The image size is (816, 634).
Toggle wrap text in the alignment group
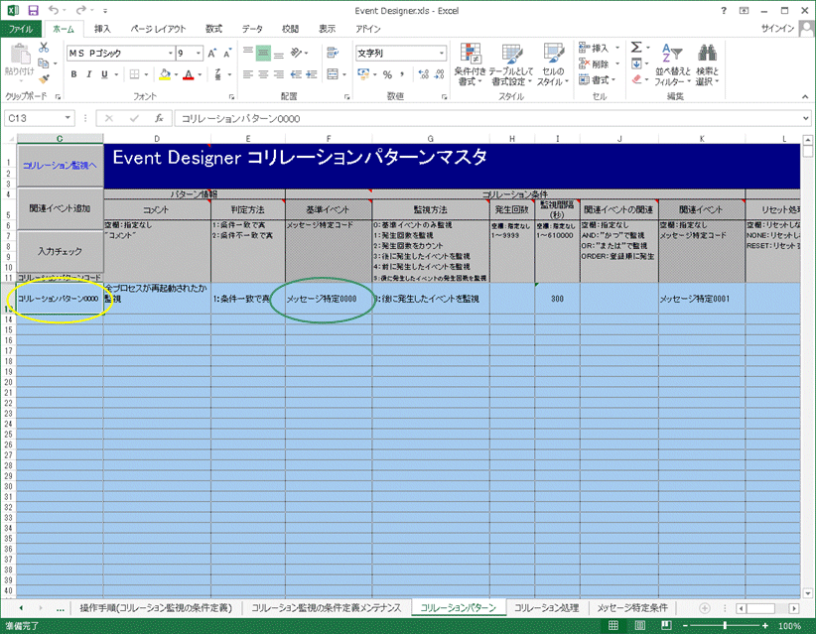click(332, 53)
